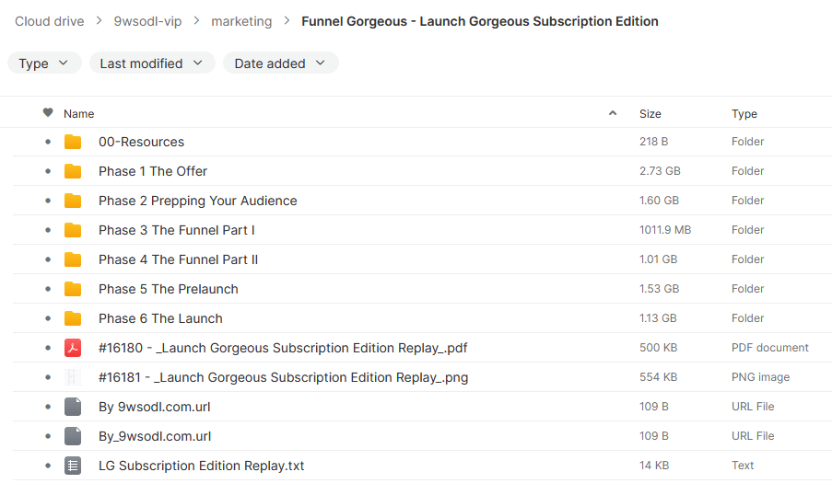This screenshot has width=832, height=495.
Task: Toggle favorite dot beside Phase 5 The Prelaunch
Action: [x=48, y=289]
